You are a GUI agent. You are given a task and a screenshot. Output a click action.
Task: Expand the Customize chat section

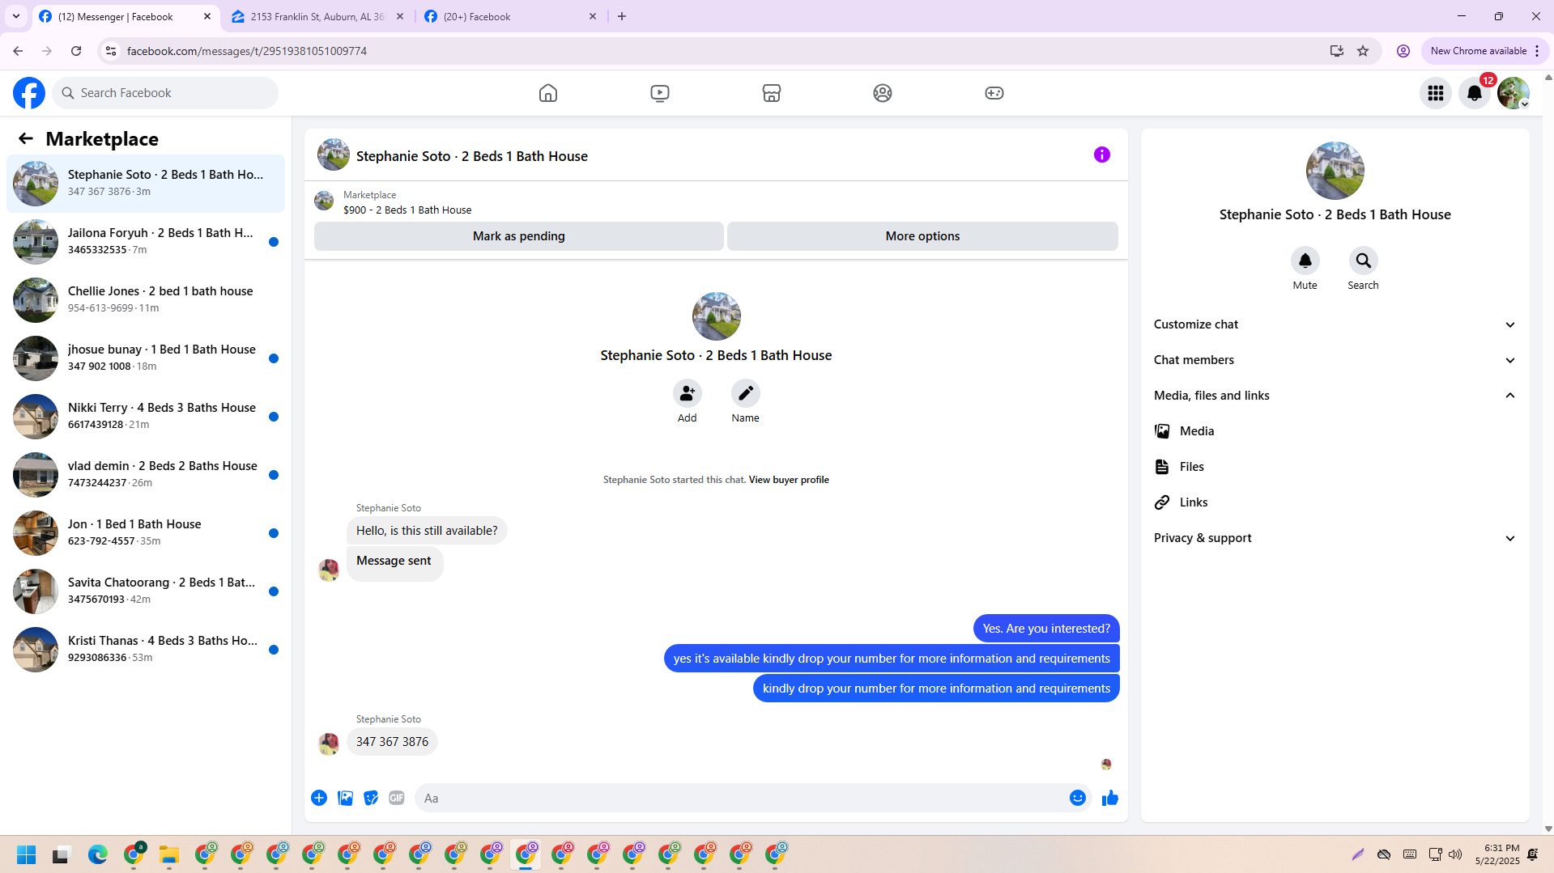[x=1335, y=324]
